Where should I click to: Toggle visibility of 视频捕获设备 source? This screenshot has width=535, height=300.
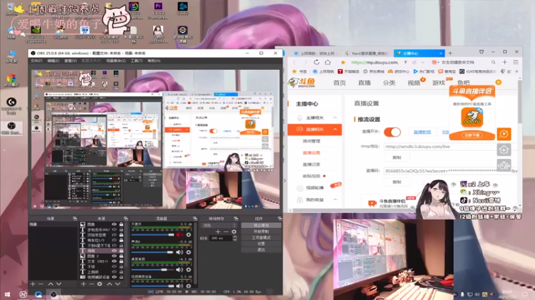[114, 277]
